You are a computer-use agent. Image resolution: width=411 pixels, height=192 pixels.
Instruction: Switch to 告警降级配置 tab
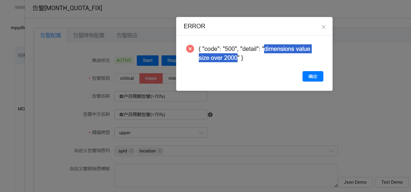click(89, 35)
